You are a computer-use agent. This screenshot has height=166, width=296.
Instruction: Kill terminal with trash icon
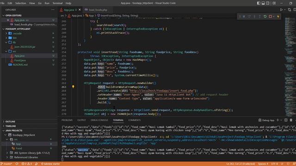click(291, 120)
